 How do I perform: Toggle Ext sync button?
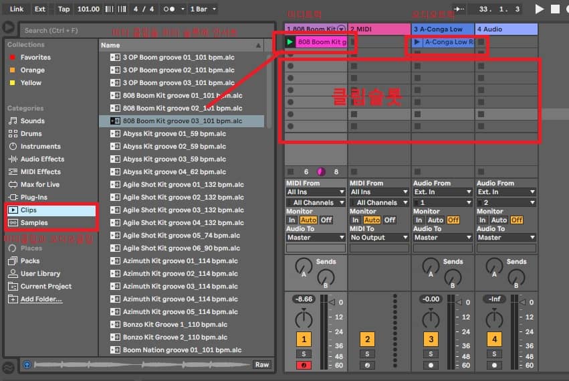(40, 9)
